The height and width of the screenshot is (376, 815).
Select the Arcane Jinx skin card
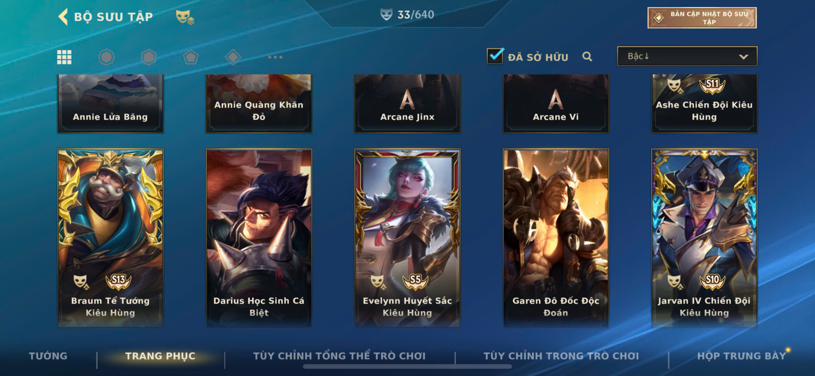(407, 104)
